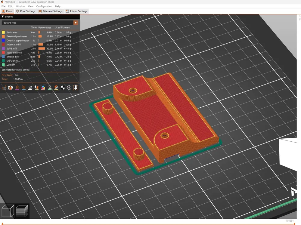Toggle the Internal infill legend row
Screen dimensions: 301x225
(40, 45)
